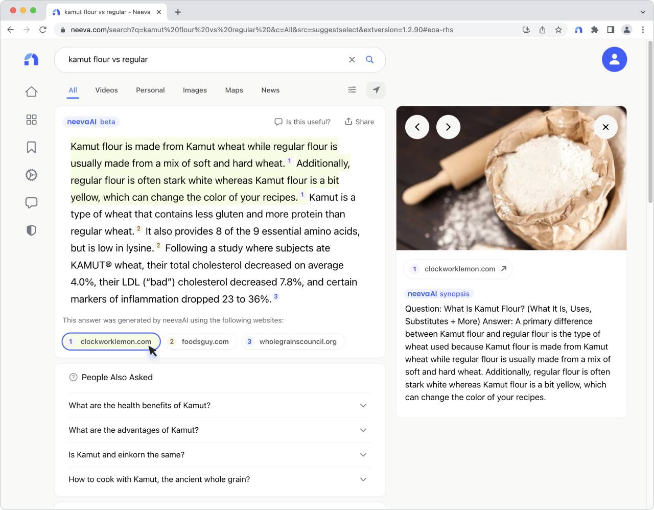Click 'Is this useful?' feedback
This screenshot has height=510, width=654.
tap(302, 122)
